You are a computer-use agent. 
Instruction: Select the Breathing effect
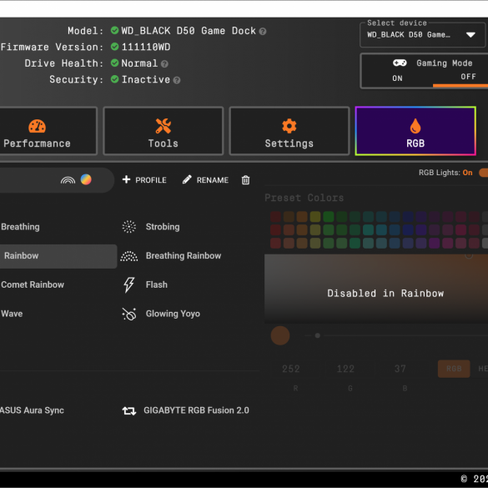[20, 227]
